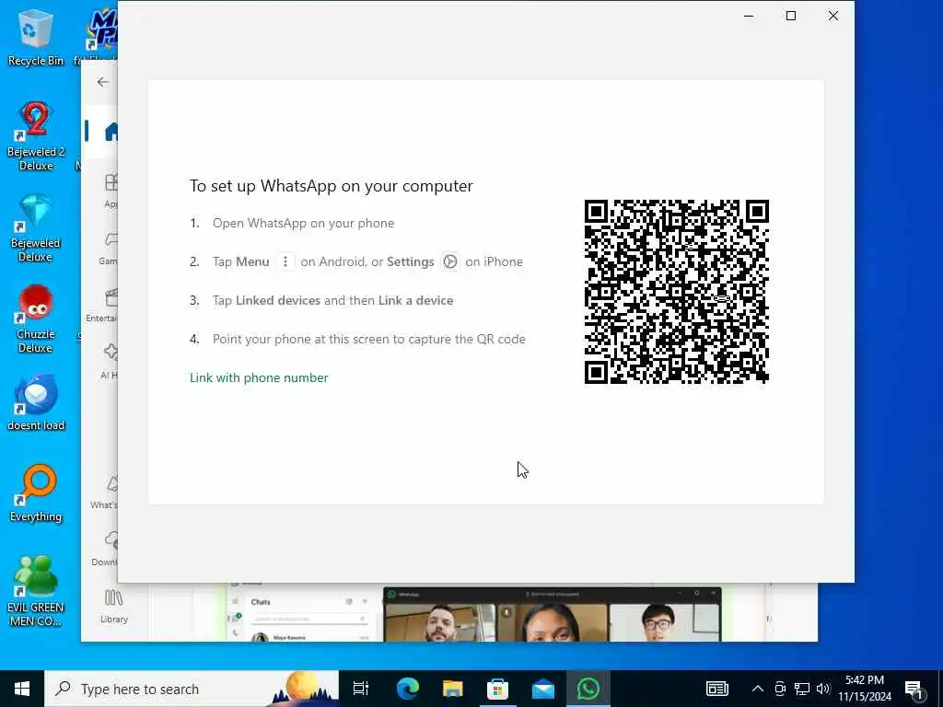Screen dimensions: 943x707
Task: Open the volume control tray icon
Action: coord(823,689)
